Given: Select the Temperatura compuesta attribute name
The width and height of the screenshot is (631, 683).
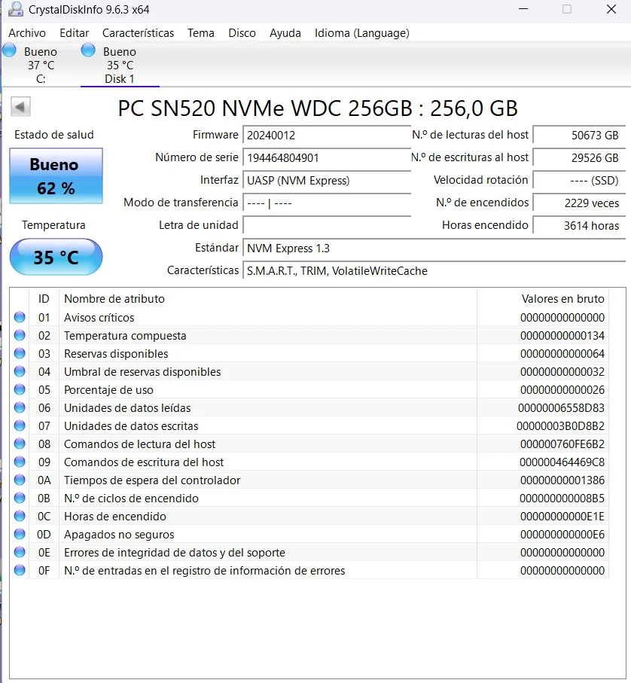Looking at the screenshot, I should [x=125, y=336].
